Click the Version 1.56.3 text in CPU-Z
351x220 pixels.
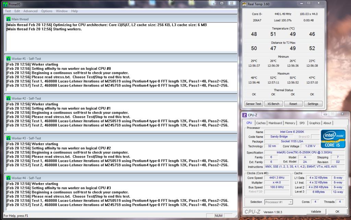tap(273, 212)
